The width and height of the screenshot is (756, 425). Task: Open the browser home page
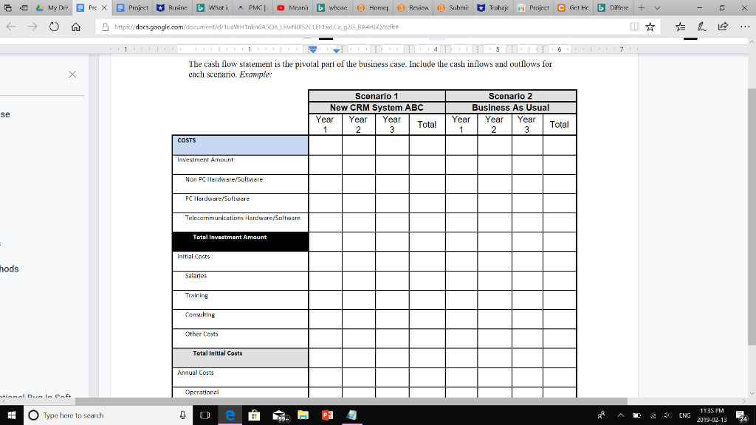tap(76, 27)
